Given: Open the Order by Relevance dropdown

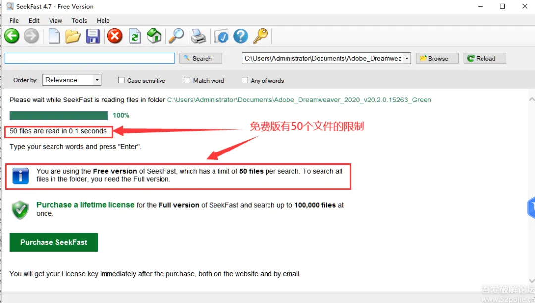Looking at the screenshot, I should tap(72, 80).
